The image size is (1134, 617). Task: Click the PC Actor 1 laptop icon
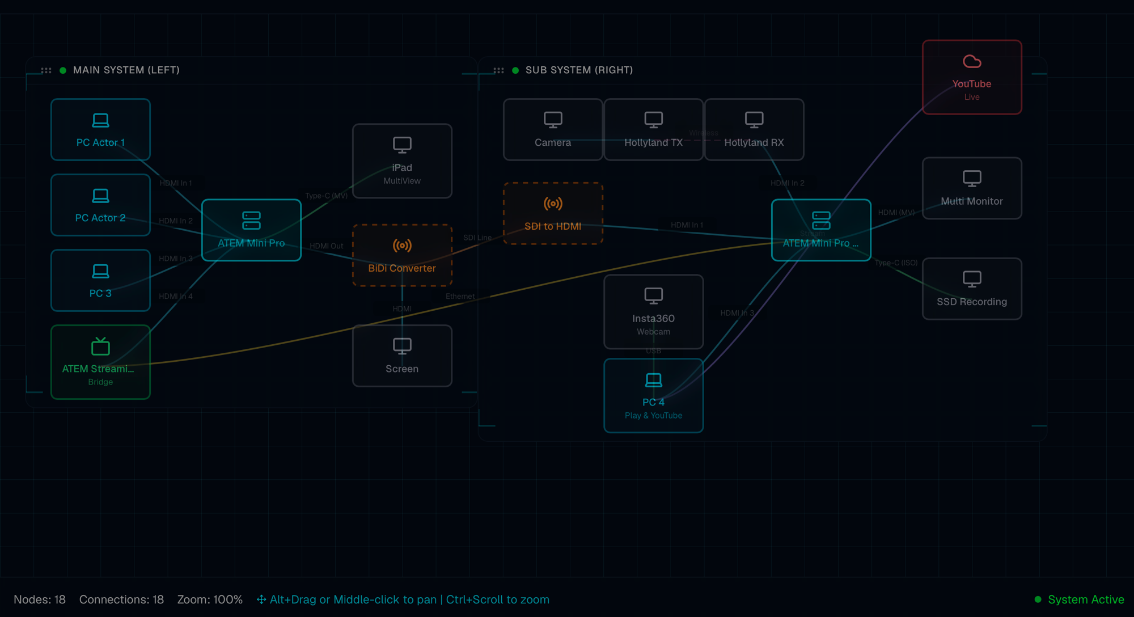coord(100,120)
